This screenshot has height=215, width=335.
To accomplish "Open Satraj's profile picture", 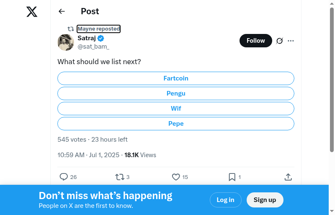I will point(66,42).
